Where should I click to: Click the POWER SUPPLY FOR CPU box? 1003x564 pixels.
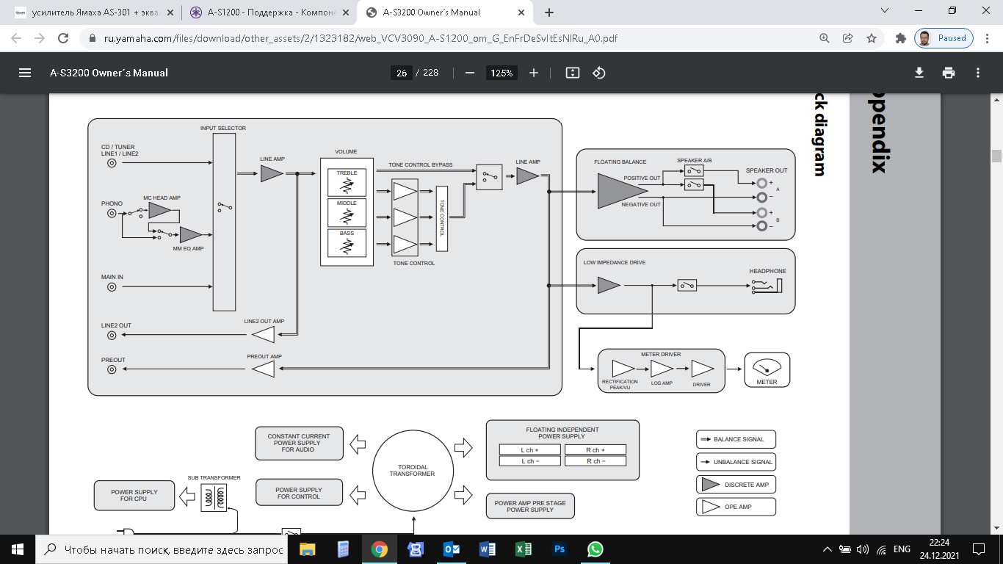coord(134,496)
